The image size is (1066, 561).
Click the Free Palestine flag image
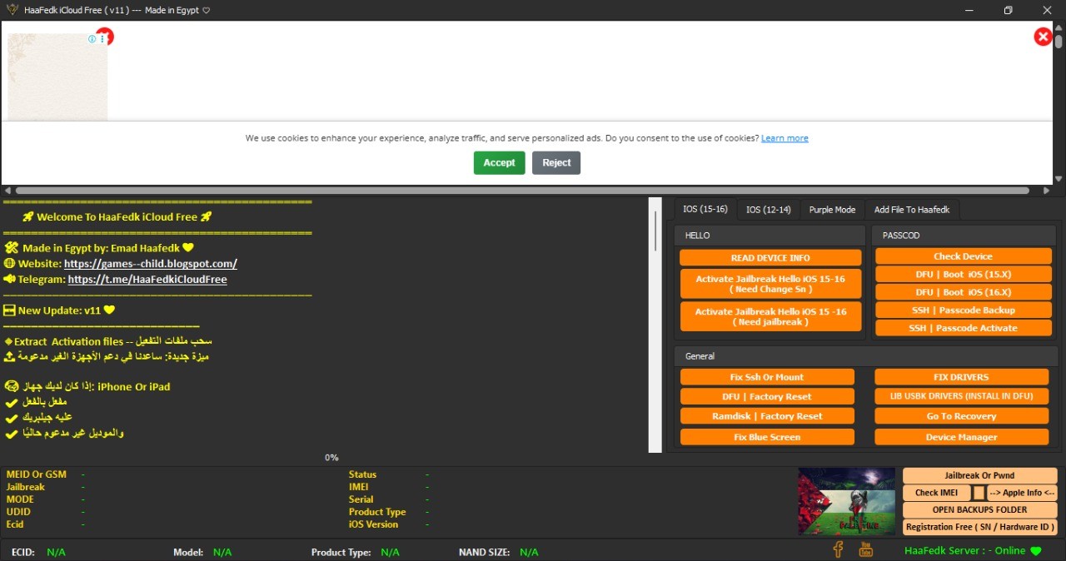tap(846, 500)
